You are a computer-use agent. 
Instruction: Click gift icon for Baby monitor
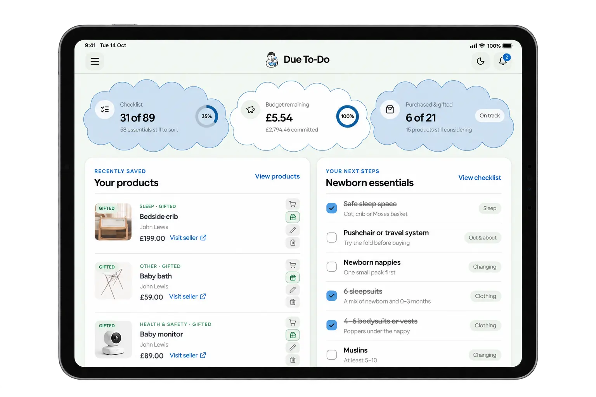coord(293,335)
